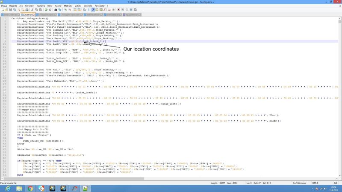The height and width of the screenshot is (192, 342).
Task: Click the vertical scrollbar up arrow
Action: pos(340,19)
